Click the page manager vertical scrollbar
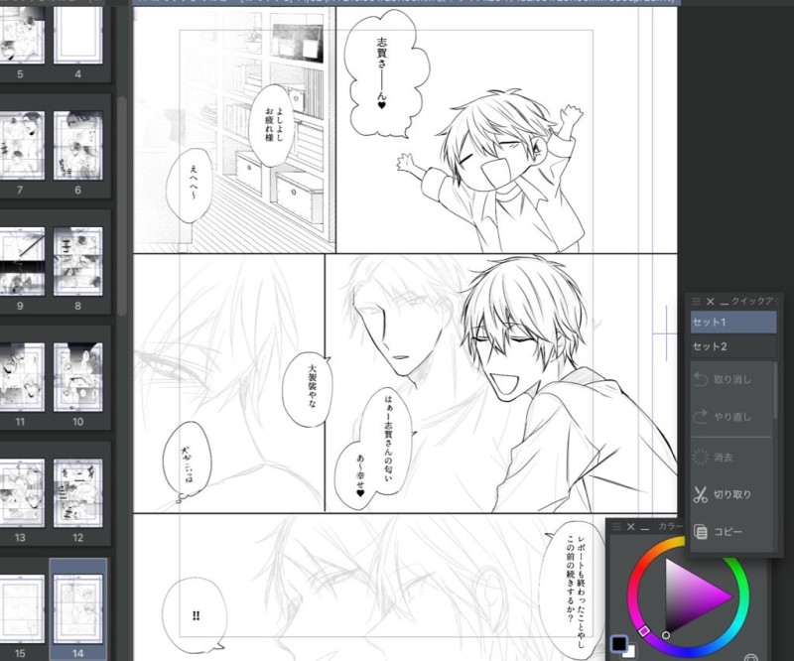Screen dimensions: 794x661 (x=122, y=205)
